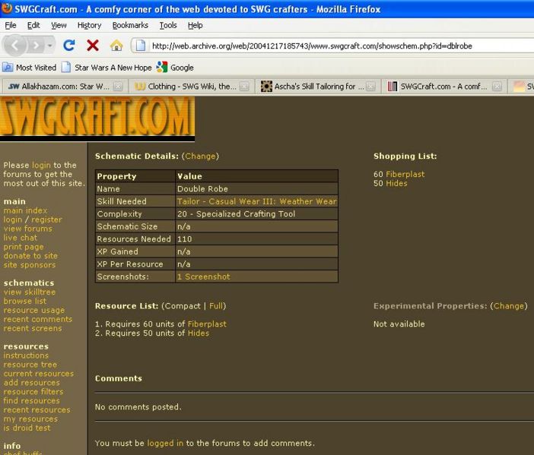Open the resource tree sidebar link
The height and width of the screenshot is (455, 534).
click(x=30, y=365)
